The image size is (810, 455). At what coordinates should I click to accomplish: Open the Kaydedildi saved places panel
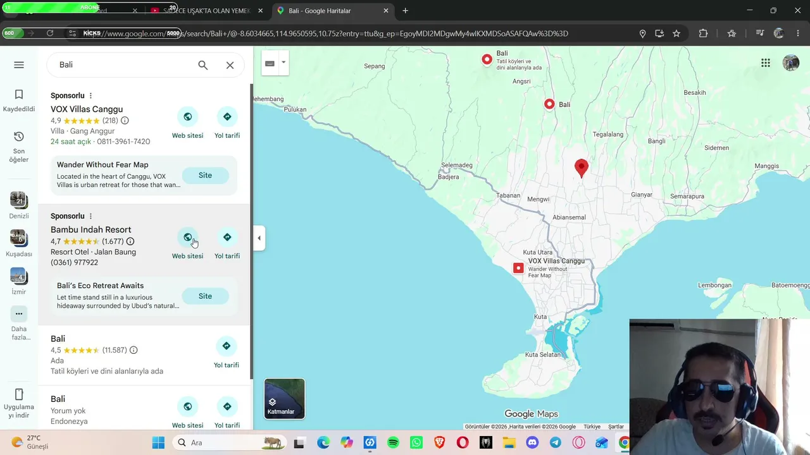click(19, 100)
